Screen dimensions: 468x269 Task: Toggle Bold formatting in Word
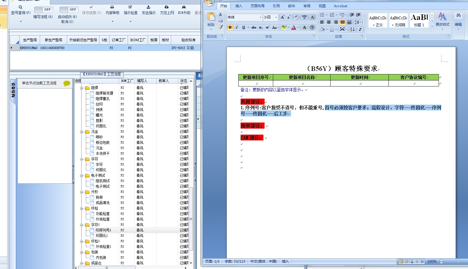tap(230, 27)
